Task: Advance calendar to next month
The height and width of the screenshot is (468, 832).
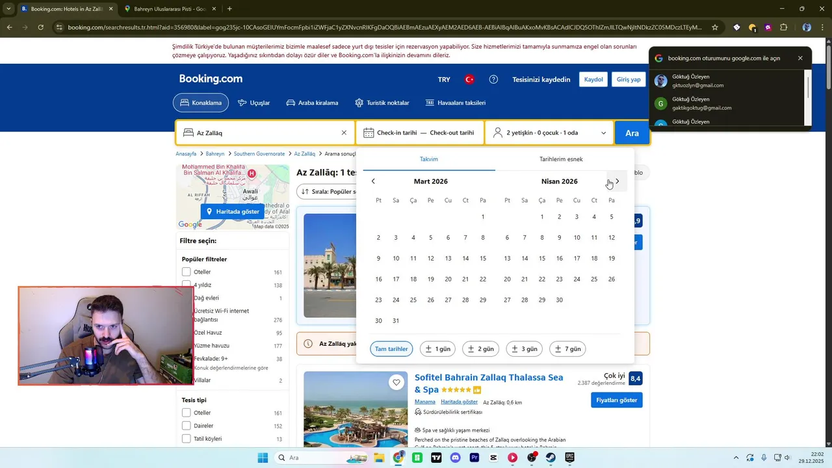Action: click(617, 181)
